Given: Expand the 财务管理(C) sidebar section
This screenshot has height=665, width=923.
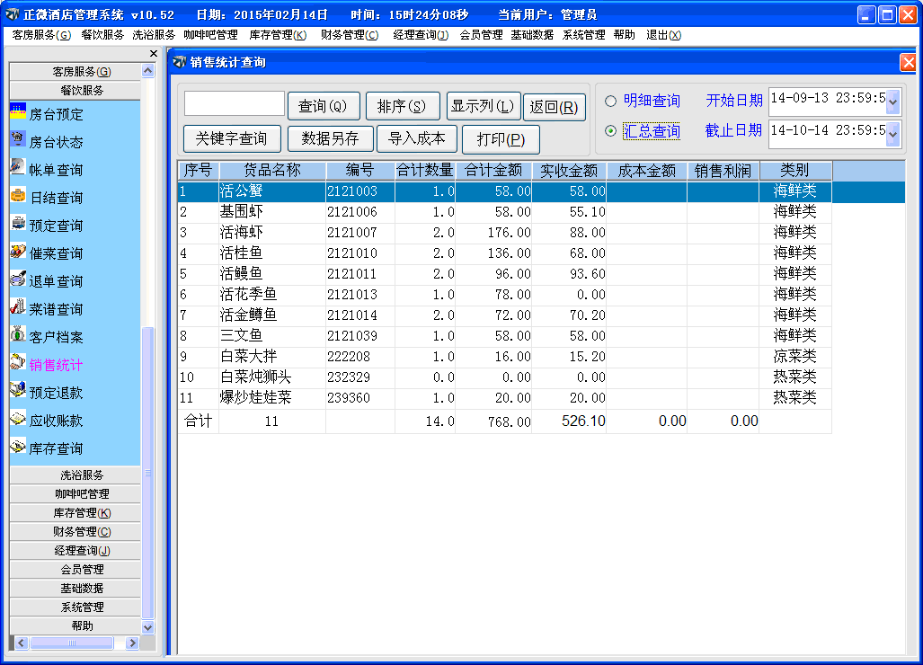Looking at the screenshot, I should click(75, 531).
